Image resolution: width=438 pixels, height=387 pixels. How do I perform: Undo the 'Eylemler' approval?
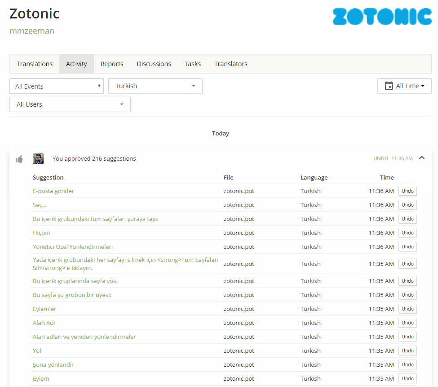pos(407,309)
